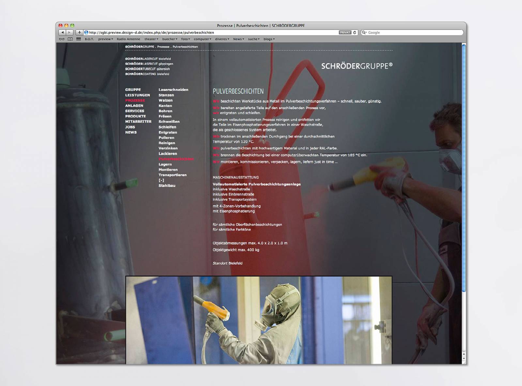This screenshot has height=386, width=522.
Task: Open MITARBEITER in the main menu
Action: 138,122
